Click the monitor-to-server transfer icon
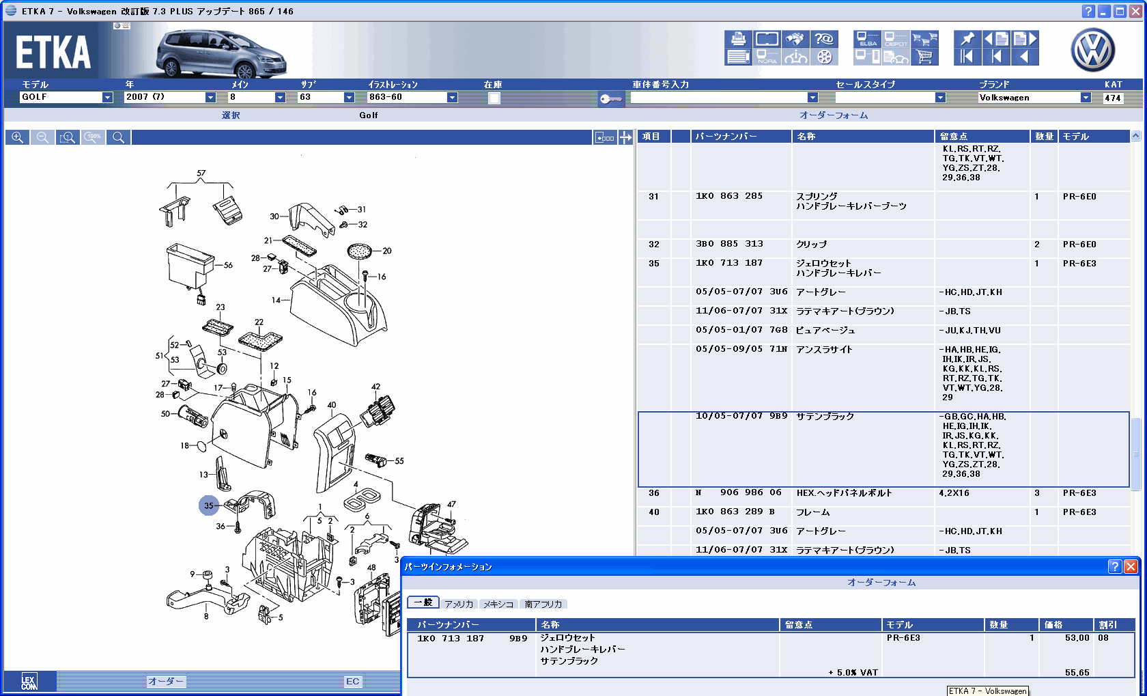 [867, 57]
